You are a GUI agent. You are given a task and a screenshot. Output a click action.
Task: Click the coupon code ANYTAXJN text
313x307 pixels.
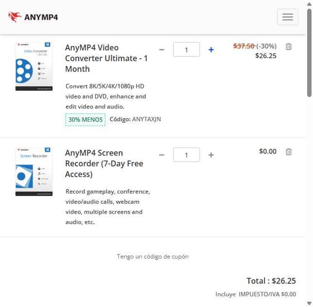point(146,119)
